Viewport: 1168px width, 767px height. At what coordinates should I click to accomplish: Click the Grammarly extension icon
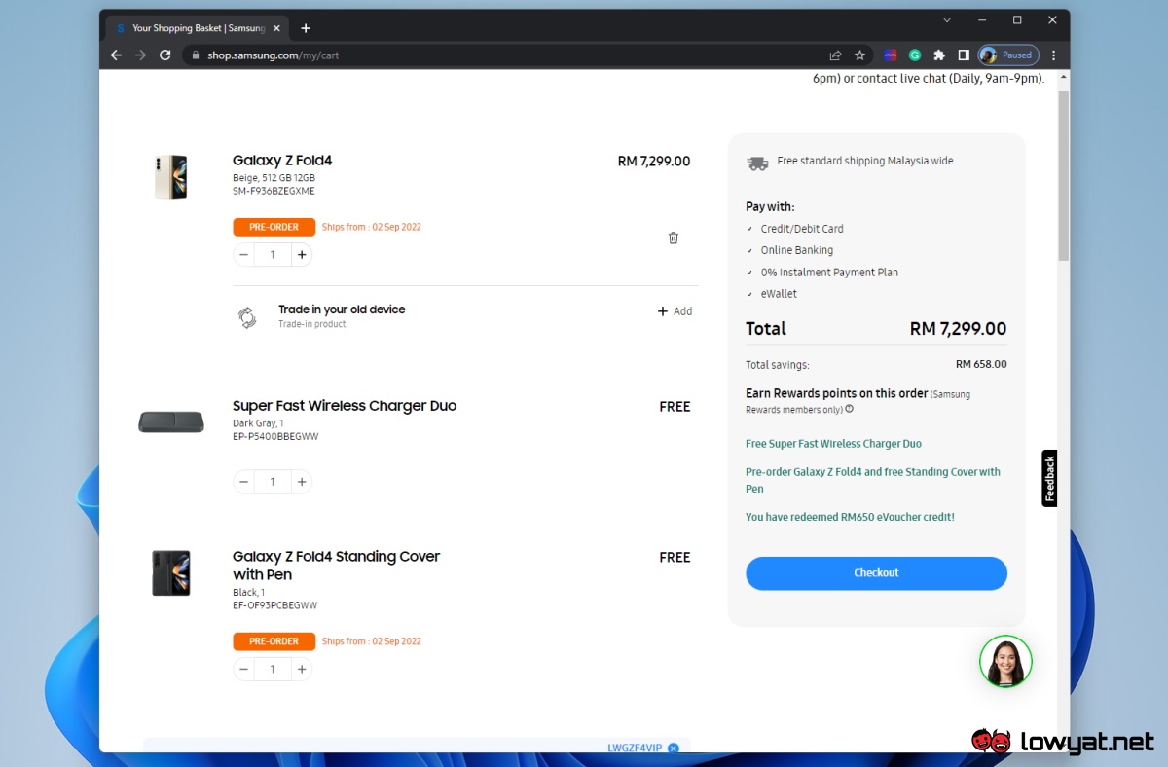[x=915, y=55]
